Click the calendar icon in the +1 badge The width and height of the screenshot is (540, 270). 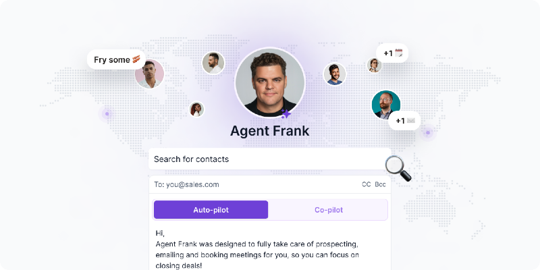399,53
